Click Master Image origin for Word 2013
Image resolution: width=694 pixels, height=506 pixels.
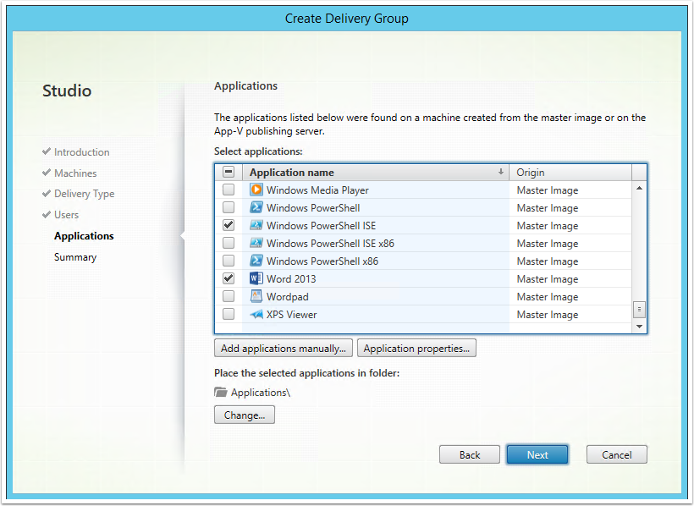548,279
